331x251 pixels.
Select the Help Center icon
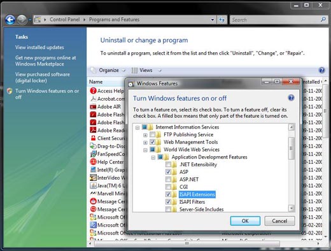[93, 162]
